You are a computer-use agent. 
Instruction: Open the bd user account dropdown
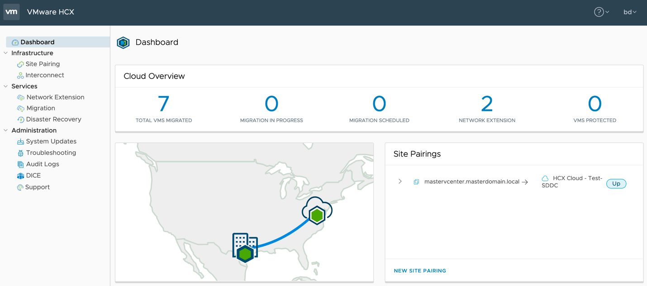pyautogui.click(x=629, y=12)
